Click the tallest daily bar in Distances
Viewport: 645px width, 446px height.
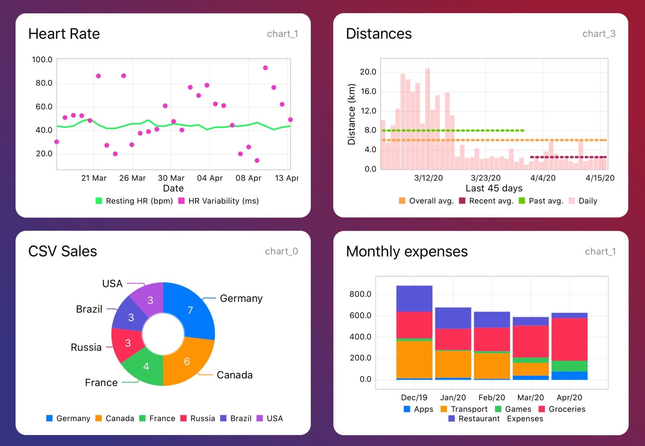pyautogui.click(x=428, y=119)
